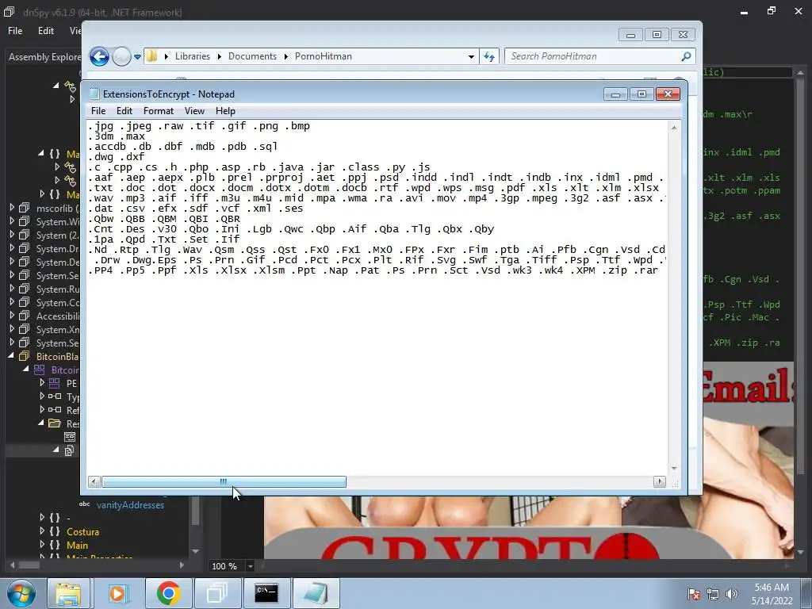Expand the System.De assembly node

click(x=12, y=262)
